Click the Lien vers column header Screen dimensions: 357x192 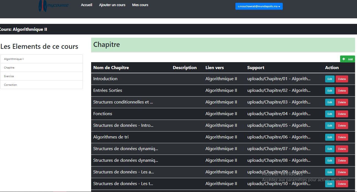215,68
